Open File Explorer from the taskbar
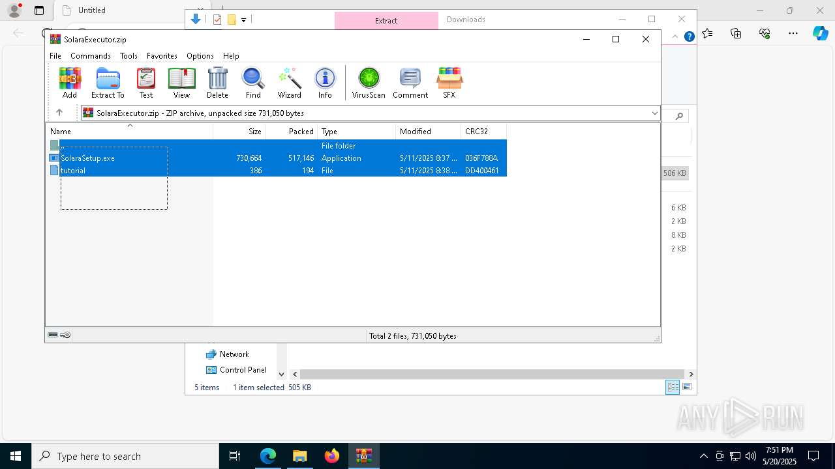The image size is (835, 469). pyautogui.click(x=299, y=456)
